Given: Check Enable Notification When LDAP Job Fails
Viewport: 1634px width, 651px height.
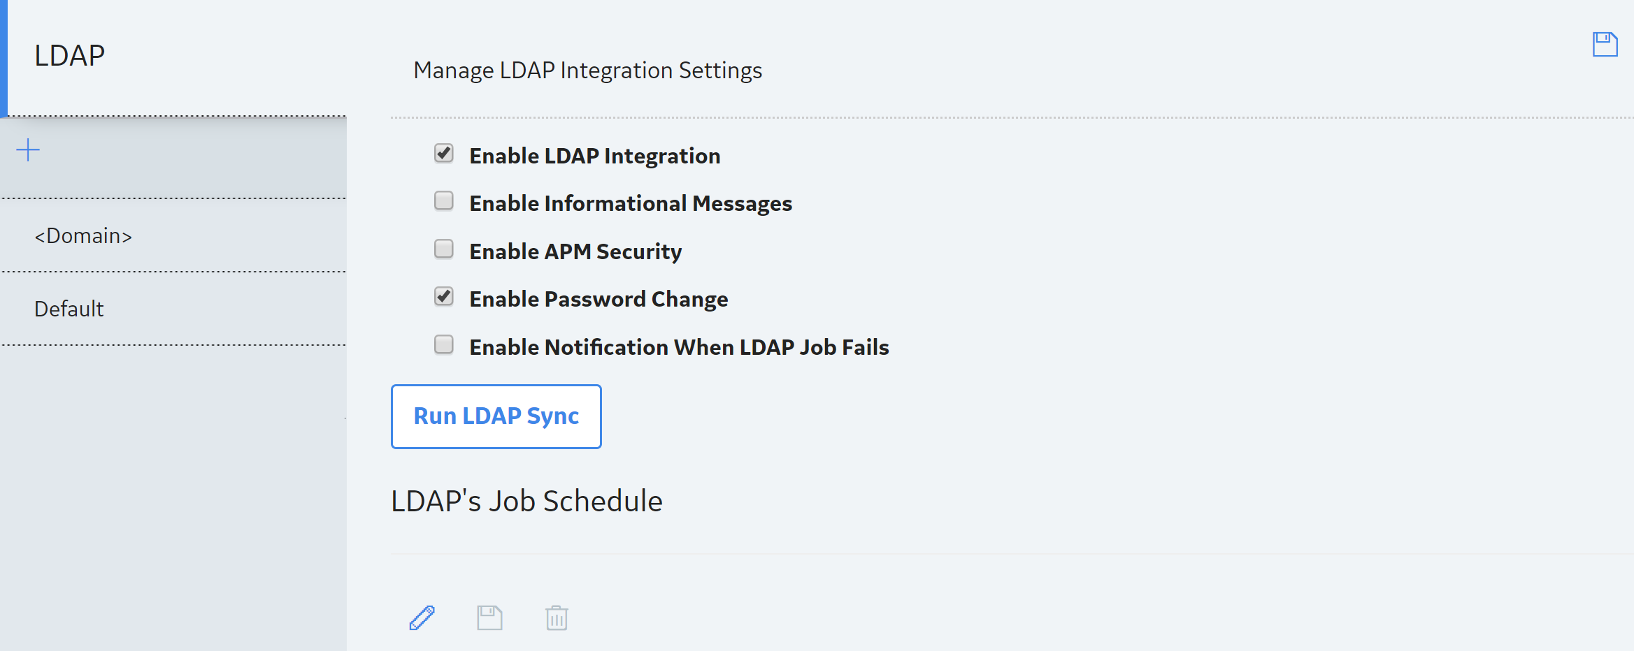Looking at the screenshot, I should point(444,345).
